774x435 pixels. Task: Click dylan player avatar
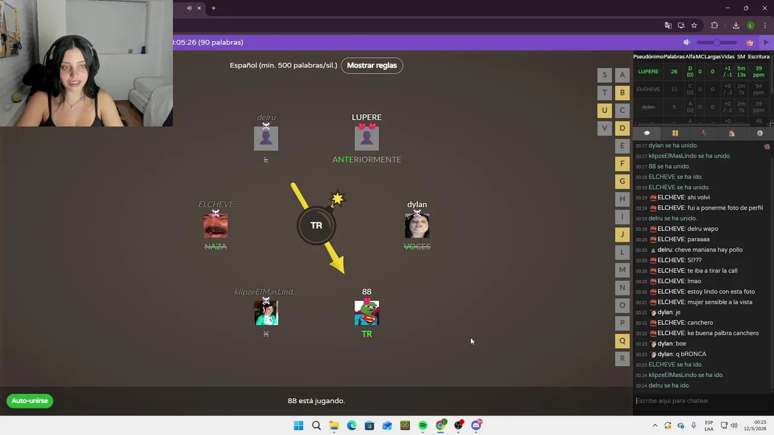(417, 225)
